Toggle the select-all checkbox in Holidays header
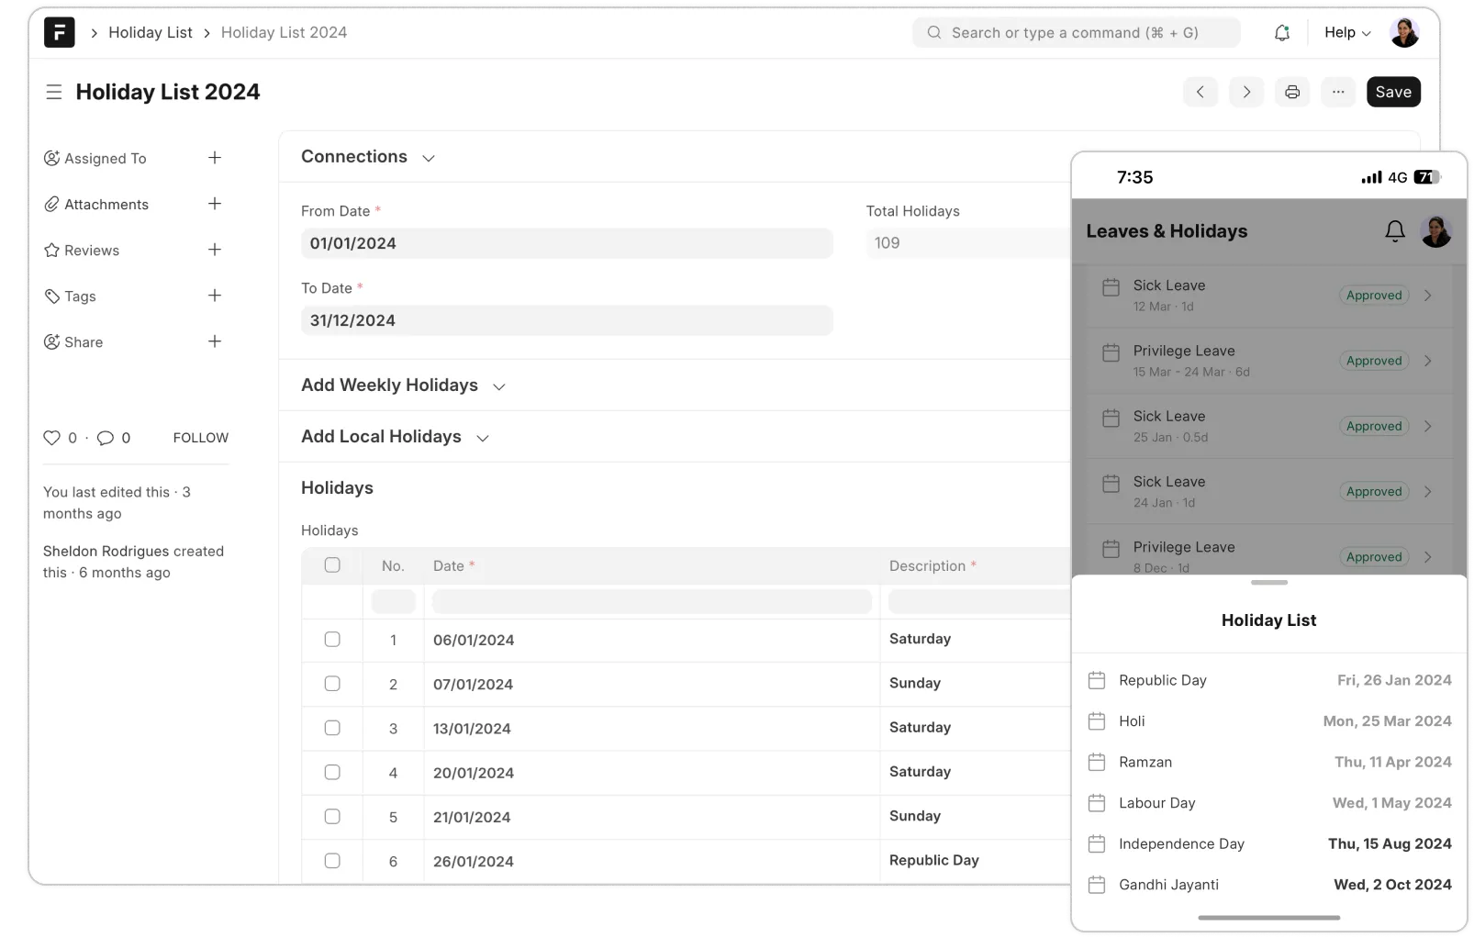 tap(332, 565)
